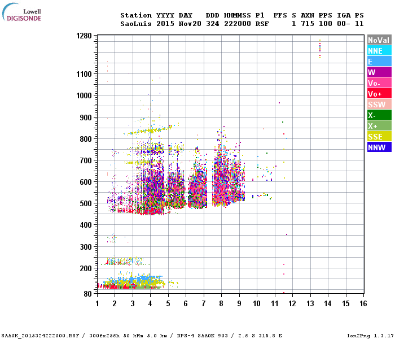This screenshot has height=339, width=395.
Task: Click the frequency axis label 2
Action: coord(115,303)
